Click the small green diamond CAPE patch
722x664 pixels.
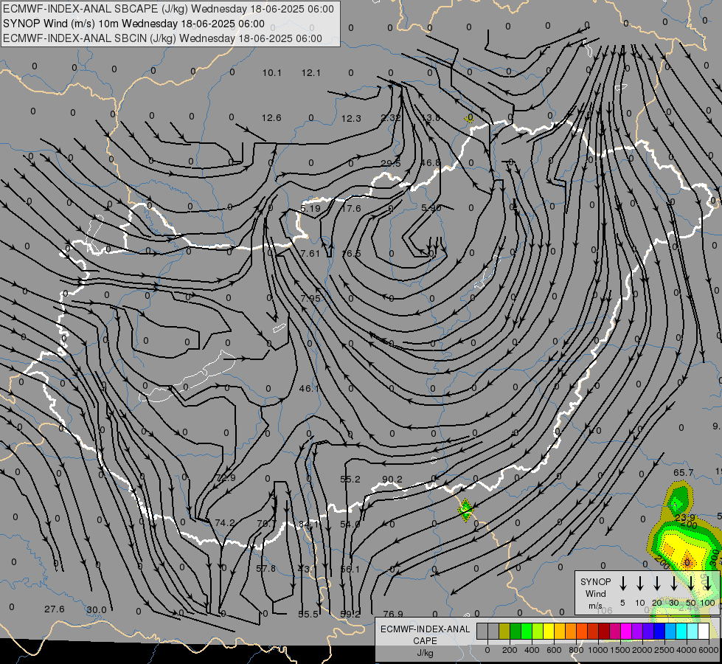point(465,510)
